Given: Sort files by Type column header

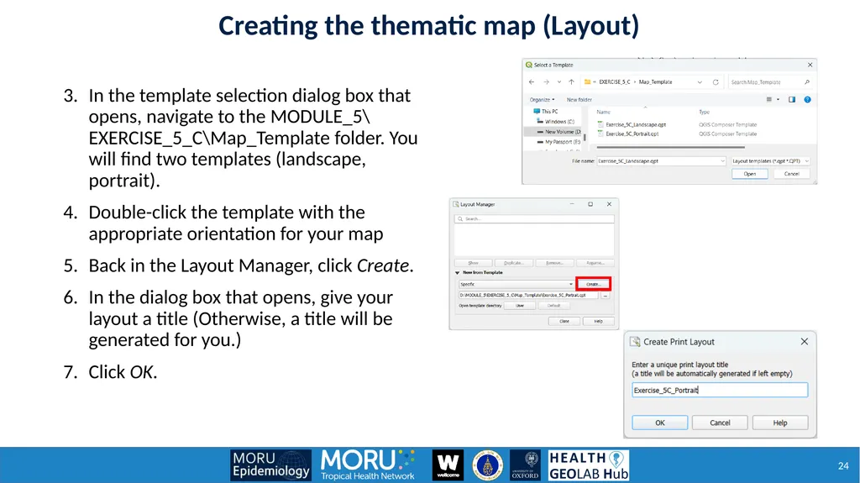Looking at the screenshot, I should click(x=705, y=112).
